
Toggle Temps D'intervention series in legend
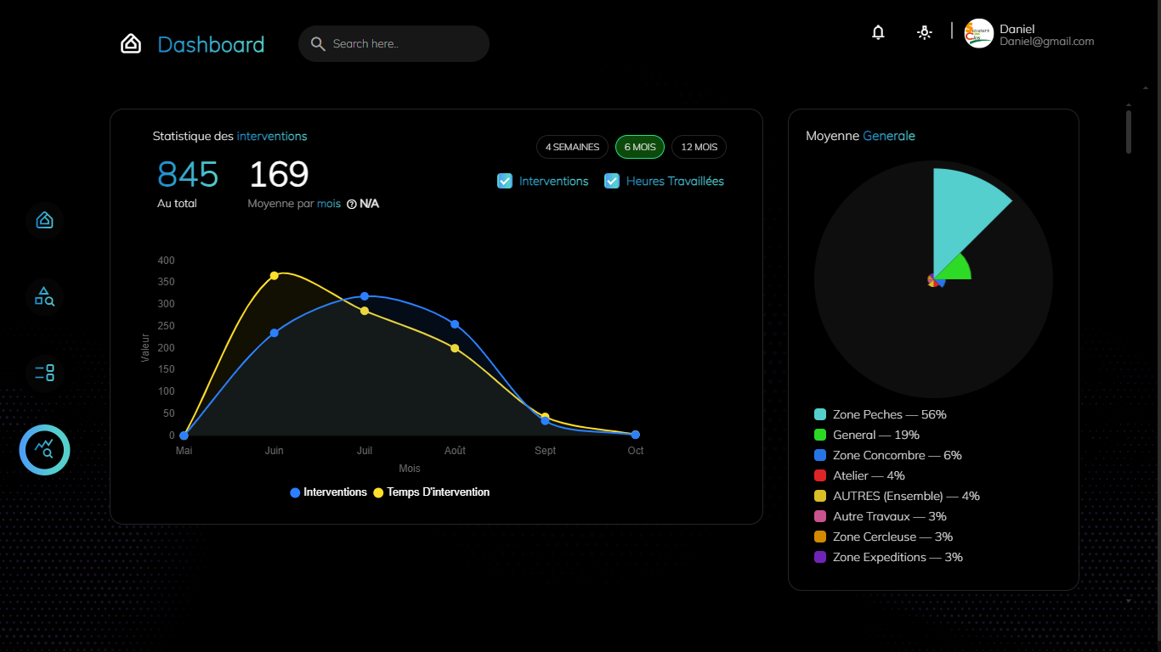point(432,492)
